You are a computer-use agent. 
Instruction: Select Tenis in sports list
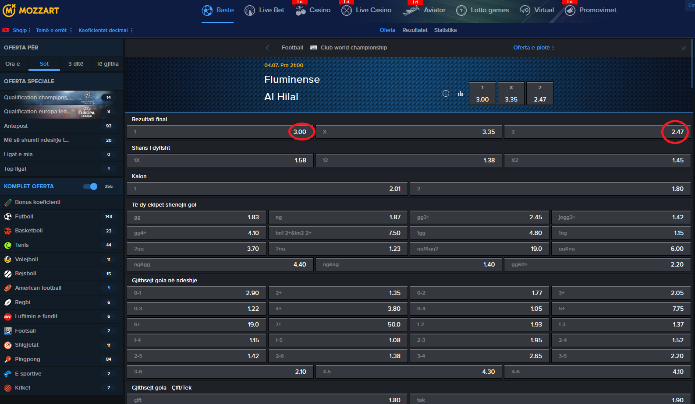tap(61, 245)
